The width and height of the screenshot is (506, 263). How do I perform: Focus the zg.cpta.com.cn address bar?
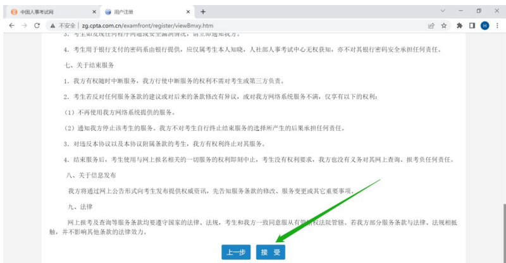coord(190,26)
